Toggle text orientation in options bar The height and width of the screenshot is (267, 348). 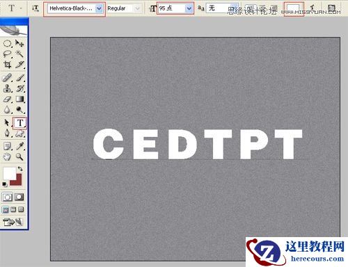[x=35, y=8]
